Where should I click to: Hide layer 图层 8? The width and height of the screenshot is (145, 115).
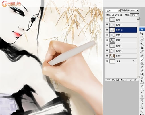107,45
